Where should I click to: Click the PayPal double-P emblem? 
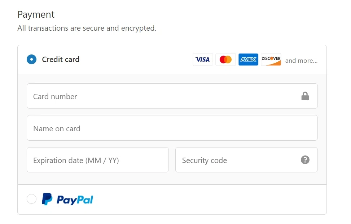(47, 199)
